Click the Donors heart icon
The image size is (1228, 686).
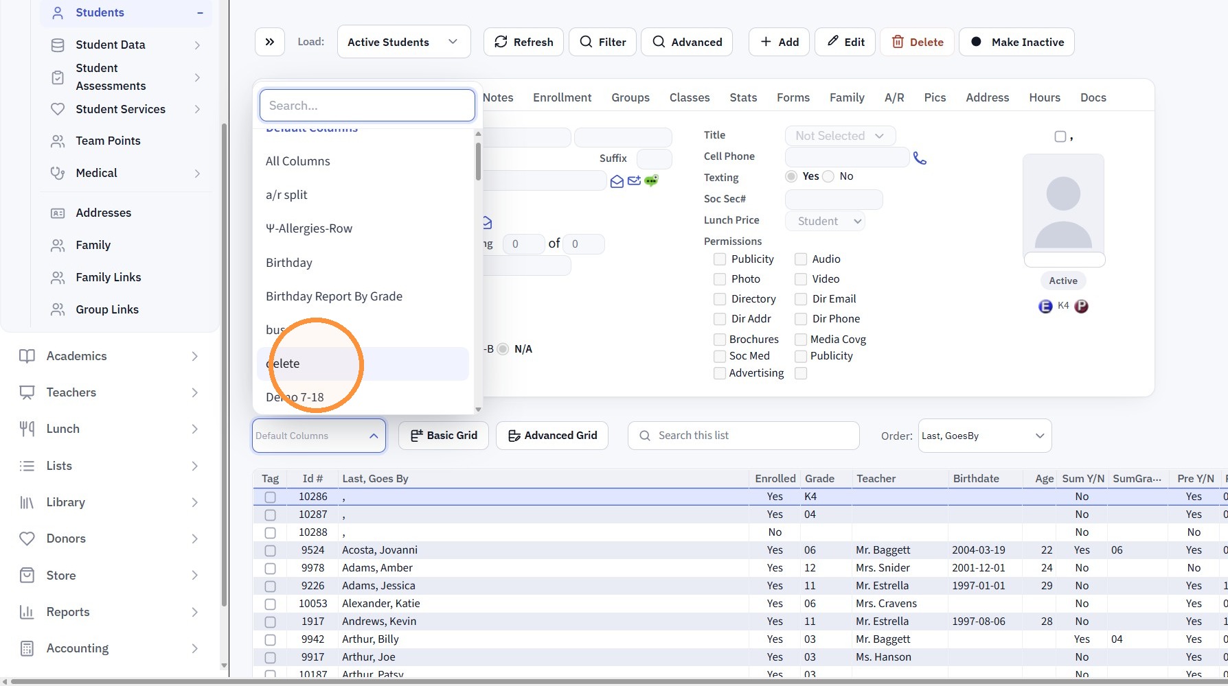pyautogui.click(x=27, y=539)
